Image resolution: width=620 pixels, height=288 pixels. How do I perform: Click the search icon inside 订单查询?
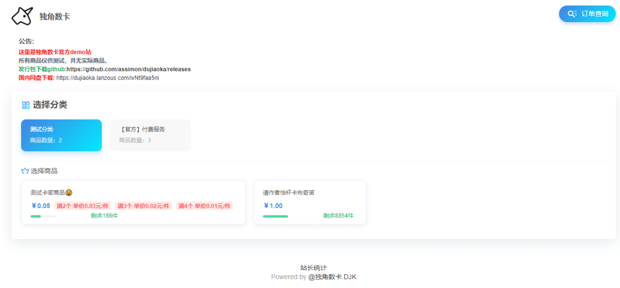(572, 14)
